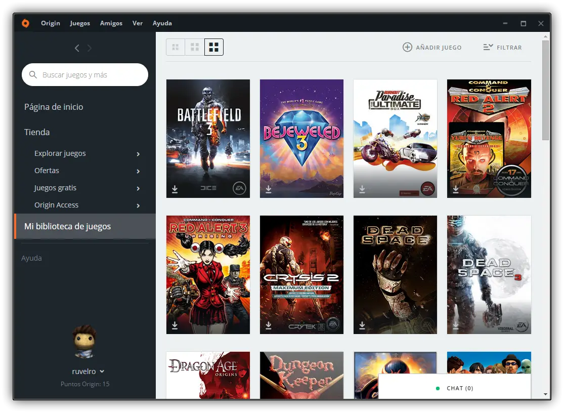Open the ruvelro account dropdown
Screen dimensions: 564x413
point(102,371)
